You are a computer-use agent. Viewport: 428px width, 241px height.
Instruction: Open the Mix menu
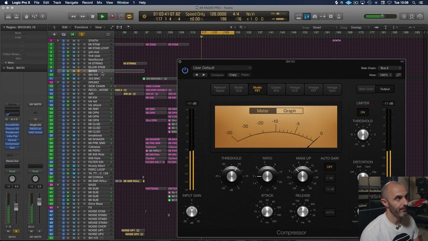[x=99, y=3]
